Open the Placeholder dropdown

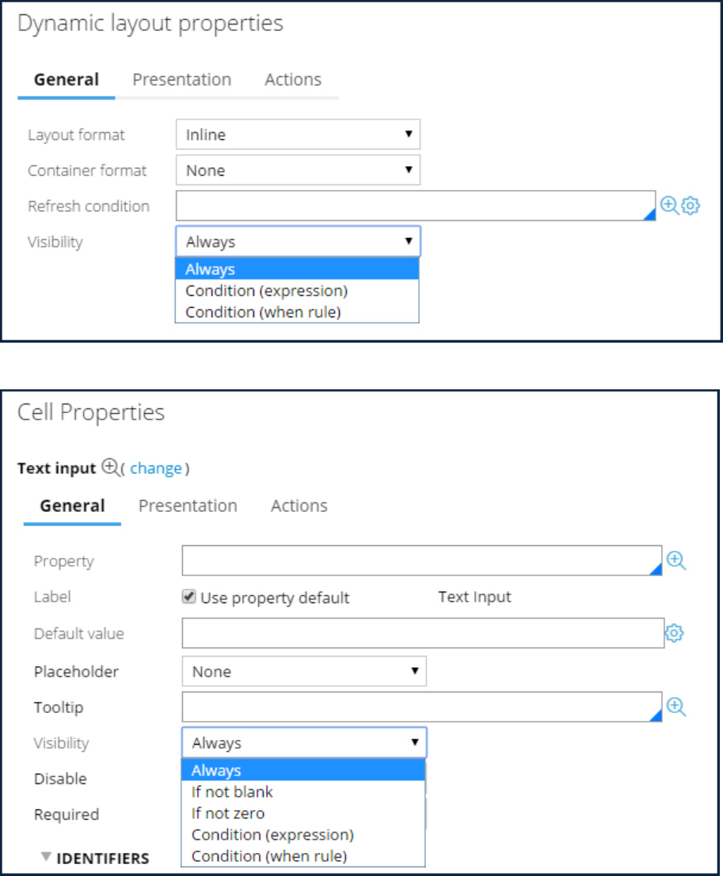coord(304,672)
